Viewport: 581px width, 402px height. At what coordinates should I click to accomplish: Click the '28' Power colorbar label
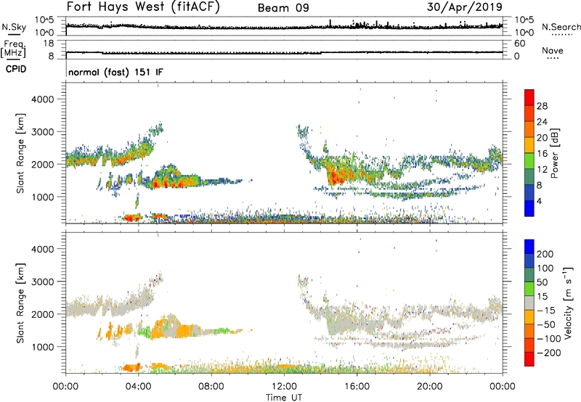tap(542, 106)
